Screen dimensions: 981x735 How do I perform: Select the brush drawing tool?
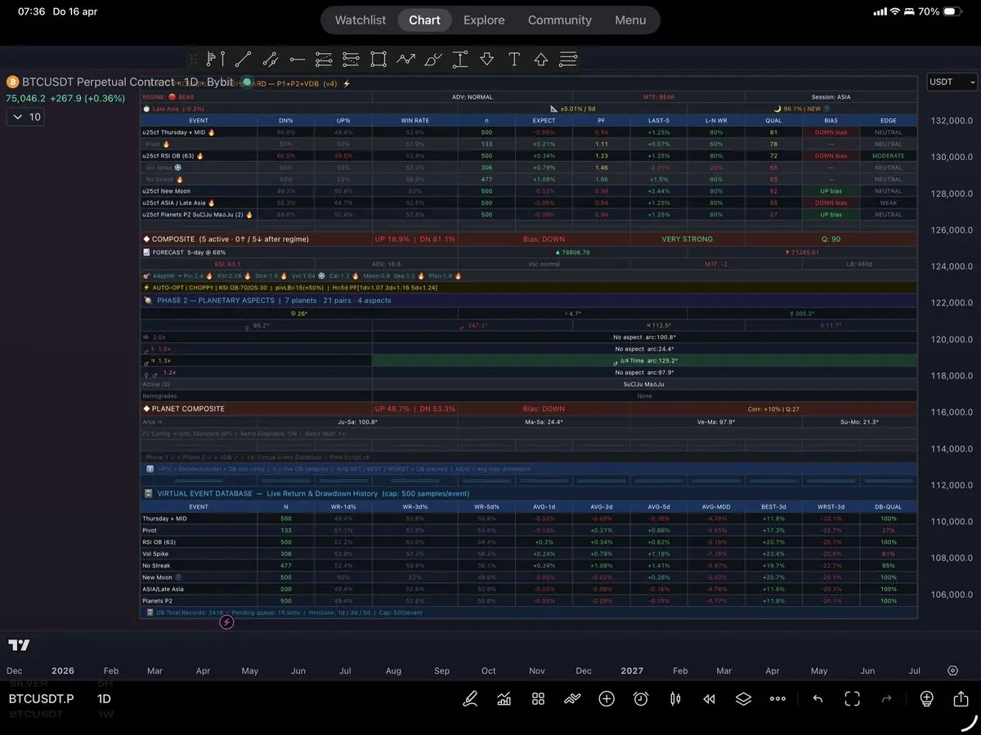[432, 59]
